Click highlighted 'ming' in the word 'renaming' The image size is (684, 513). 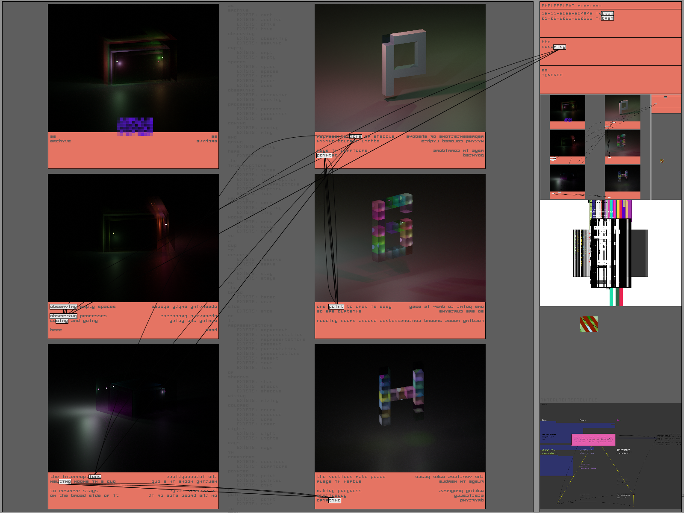click(559, 47)
